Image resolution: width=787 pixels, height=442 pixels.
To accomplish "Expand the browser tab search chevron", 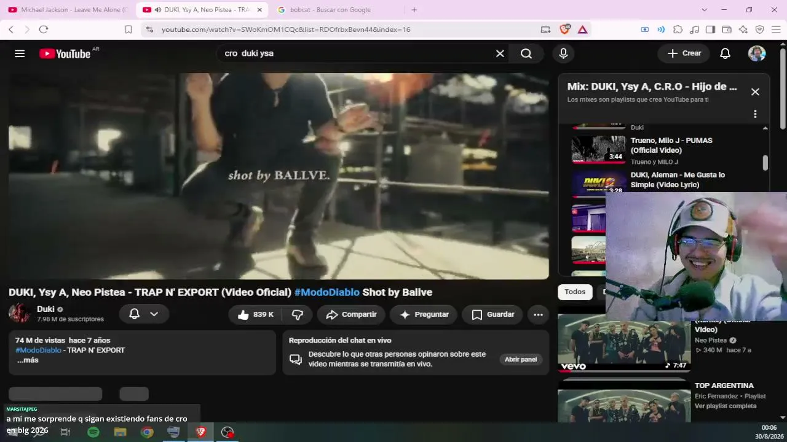I will coord(704,10).
